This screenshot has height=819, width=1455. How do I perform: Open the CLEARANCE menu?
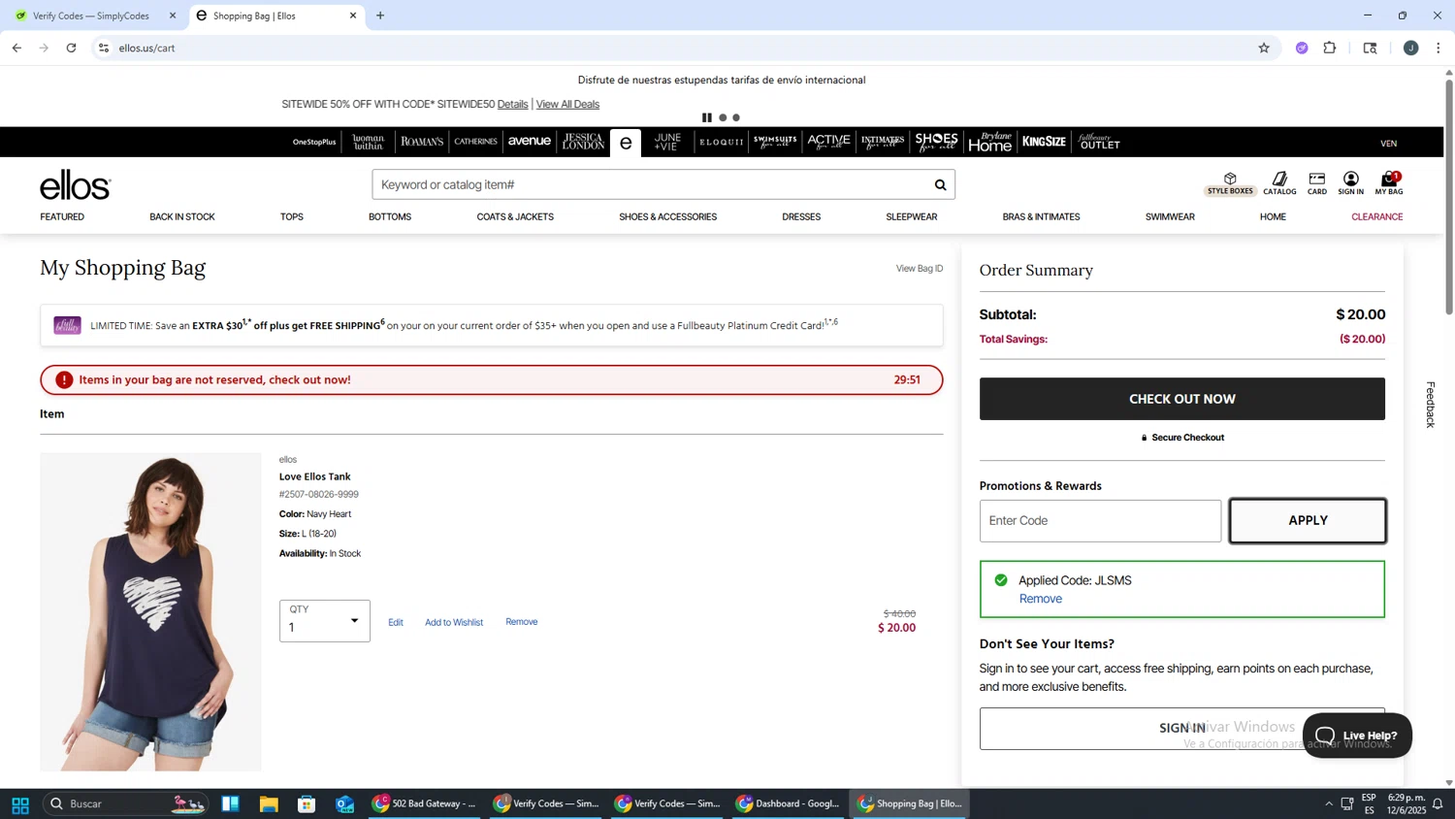[x=1377, y=217]
